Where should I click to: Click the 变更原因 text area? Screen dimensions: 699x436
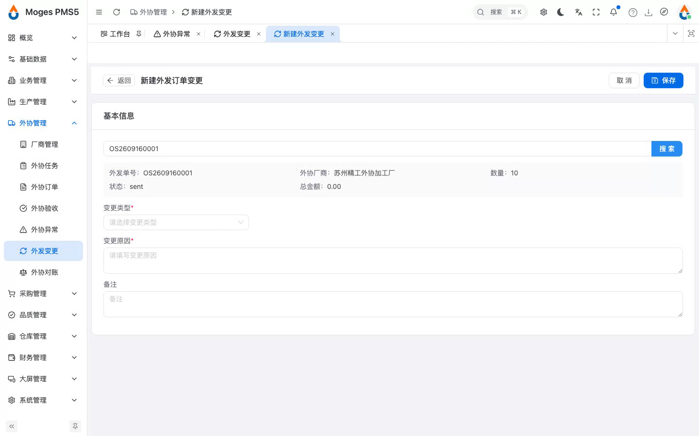[x=393, y=261]
